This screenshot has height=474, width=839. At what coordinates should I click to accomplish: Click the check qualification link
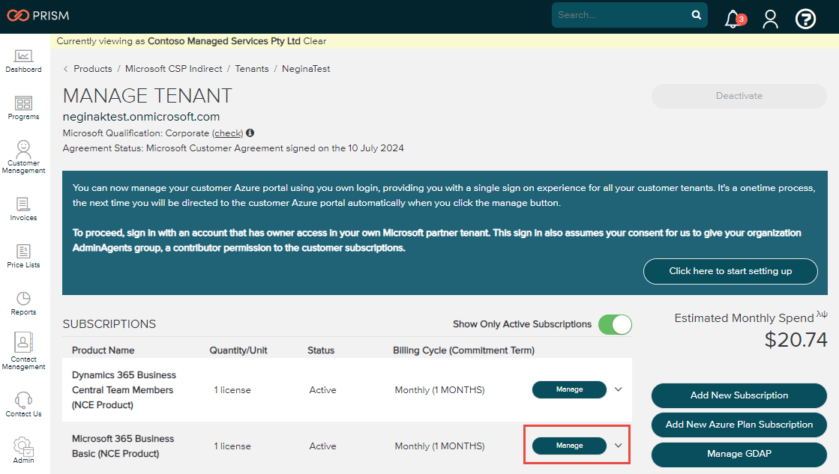(227, 133)
